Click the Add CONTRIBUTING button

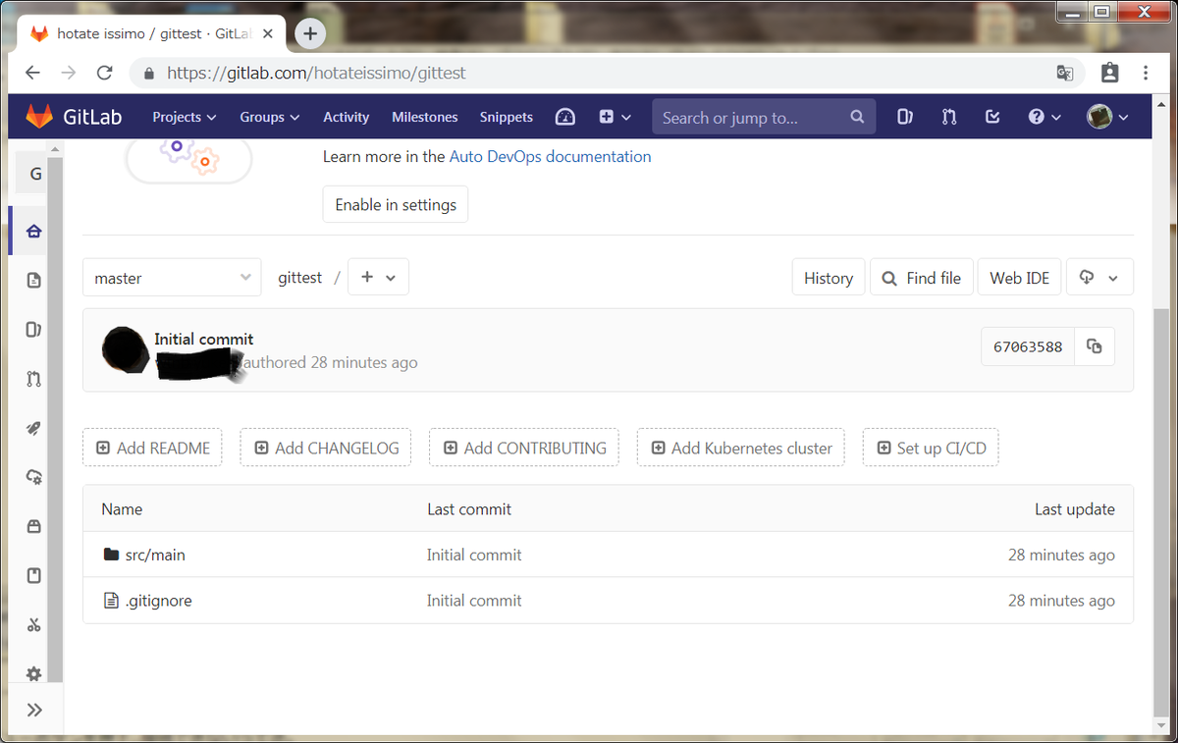tap(524, 448)
